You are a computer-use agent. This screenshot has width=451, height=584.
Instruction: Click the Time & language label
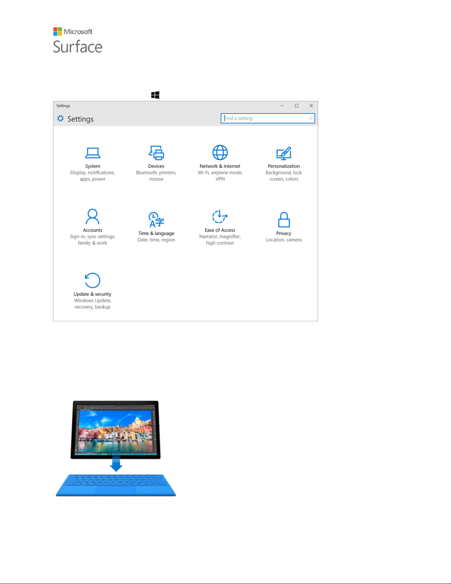[156, 233]
